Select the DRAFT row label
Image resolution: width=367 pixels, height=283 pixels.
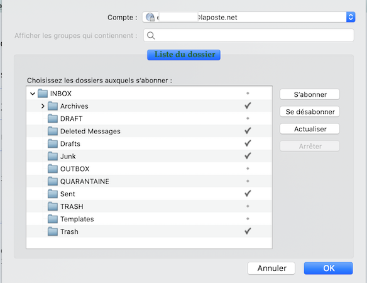coord(72,119)
